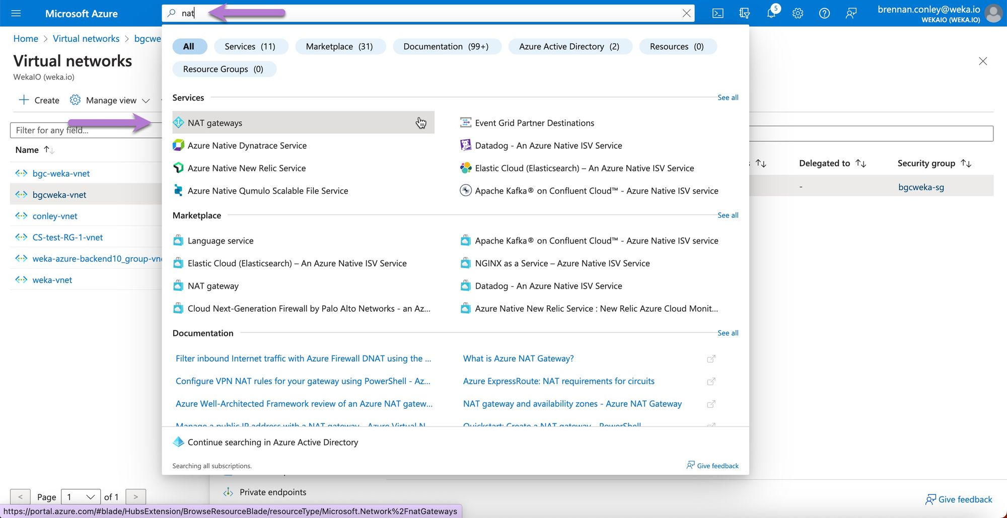This screenshot has height=518, width=1007.
Task: Open the 'What is Azure NAT Gateway?' doc
Action: coord(518,359)
